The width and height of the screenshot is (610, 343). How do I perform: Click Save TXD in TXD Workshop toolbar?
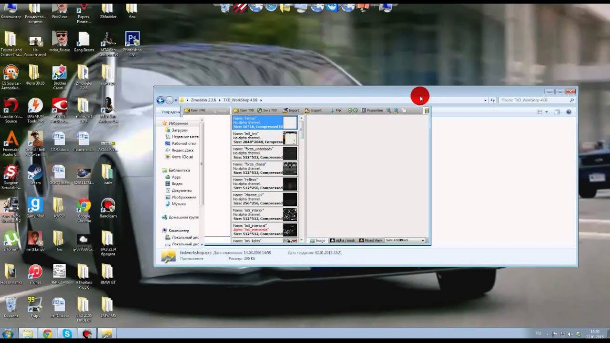(x=266, y=111)
